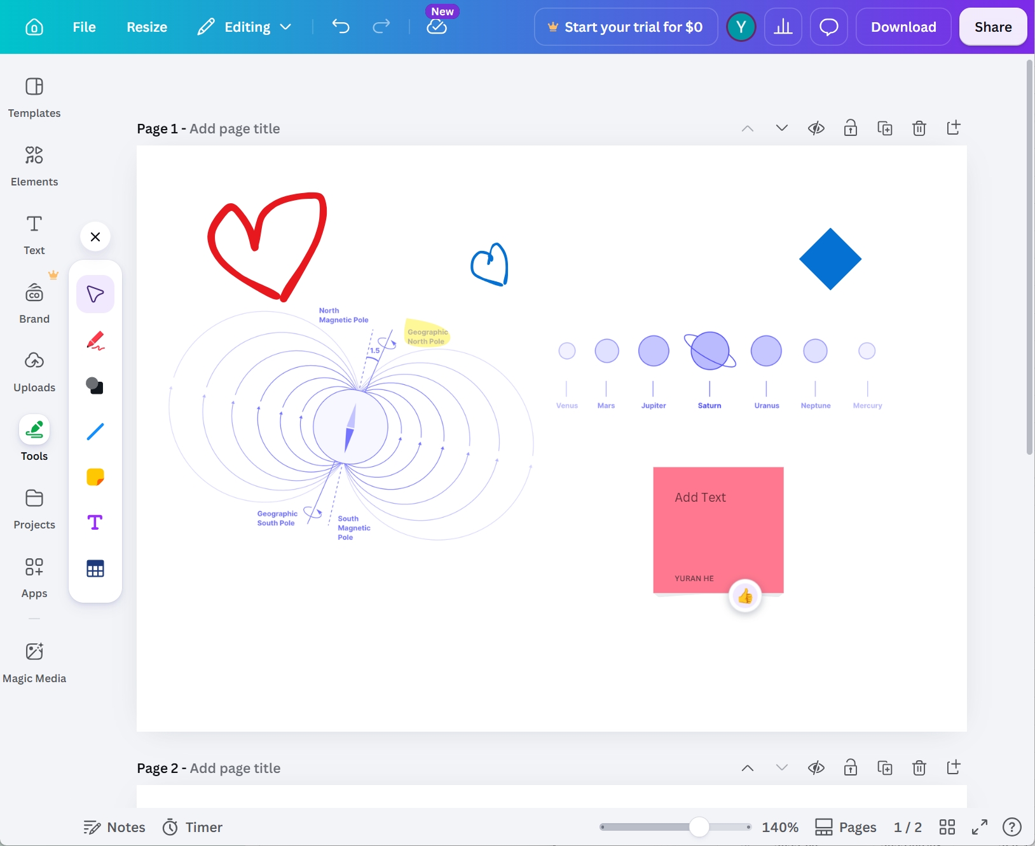1035x846 pixels.
Task: Open the insights chart icon
Action: tap(783, 27)
